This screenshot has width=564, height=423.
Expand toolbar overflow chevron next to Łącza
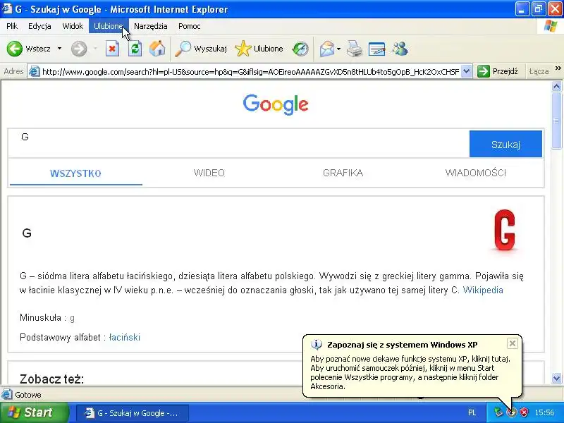[x=558, y=68]
